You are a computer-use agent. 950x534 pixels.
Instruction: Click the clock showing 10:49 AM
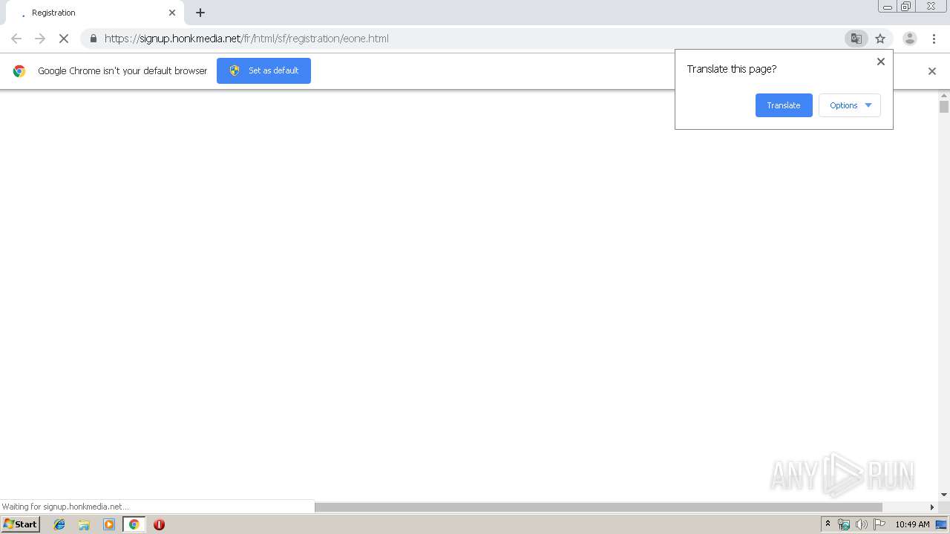point(912,524)
